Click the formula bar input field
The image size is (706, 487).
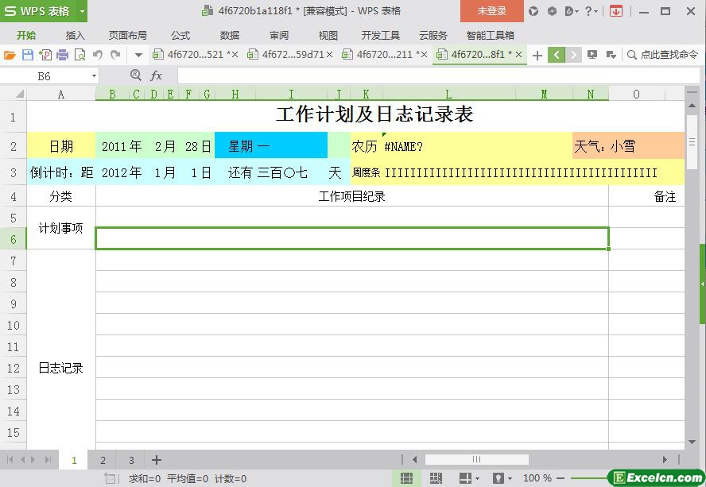[x=429, y=75]
